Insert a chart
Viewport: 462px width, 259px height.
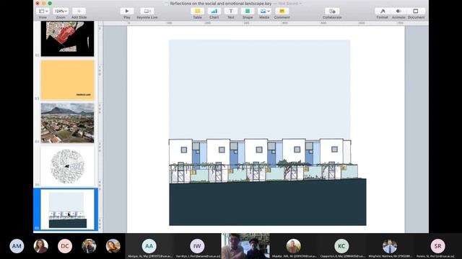[214, 12]
